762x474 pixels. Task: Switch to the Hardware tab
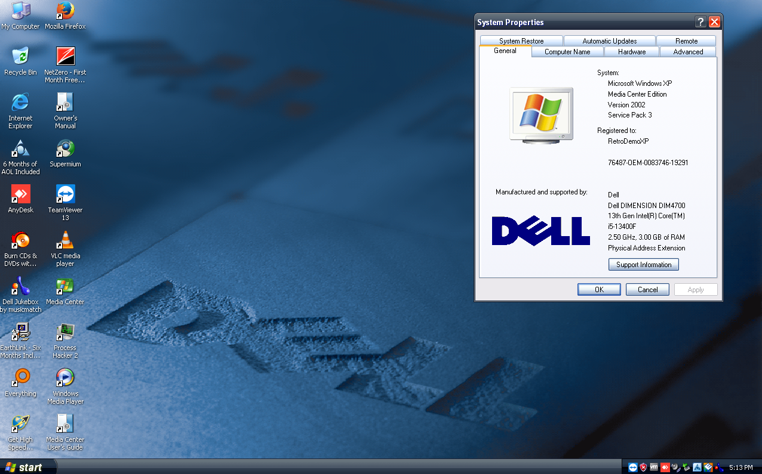(631, 52)
